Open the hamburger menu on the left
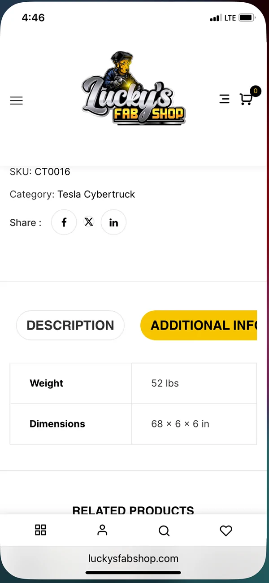 (16, 100)
